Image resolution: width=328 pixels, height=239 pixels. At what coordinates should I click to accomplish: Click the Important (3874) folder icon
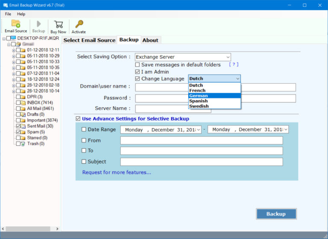pyautogui.click(x=23, y=120)
